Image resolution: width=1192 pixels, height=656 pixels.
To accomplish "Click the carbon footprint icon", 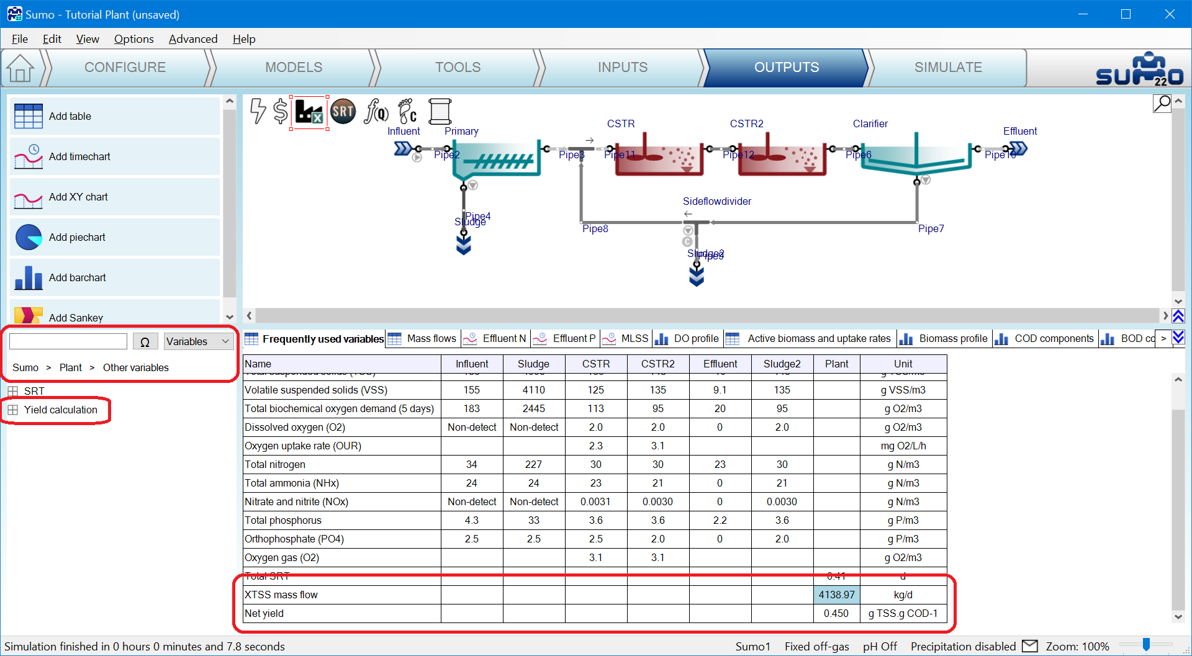I will click(x=407, y=112).
